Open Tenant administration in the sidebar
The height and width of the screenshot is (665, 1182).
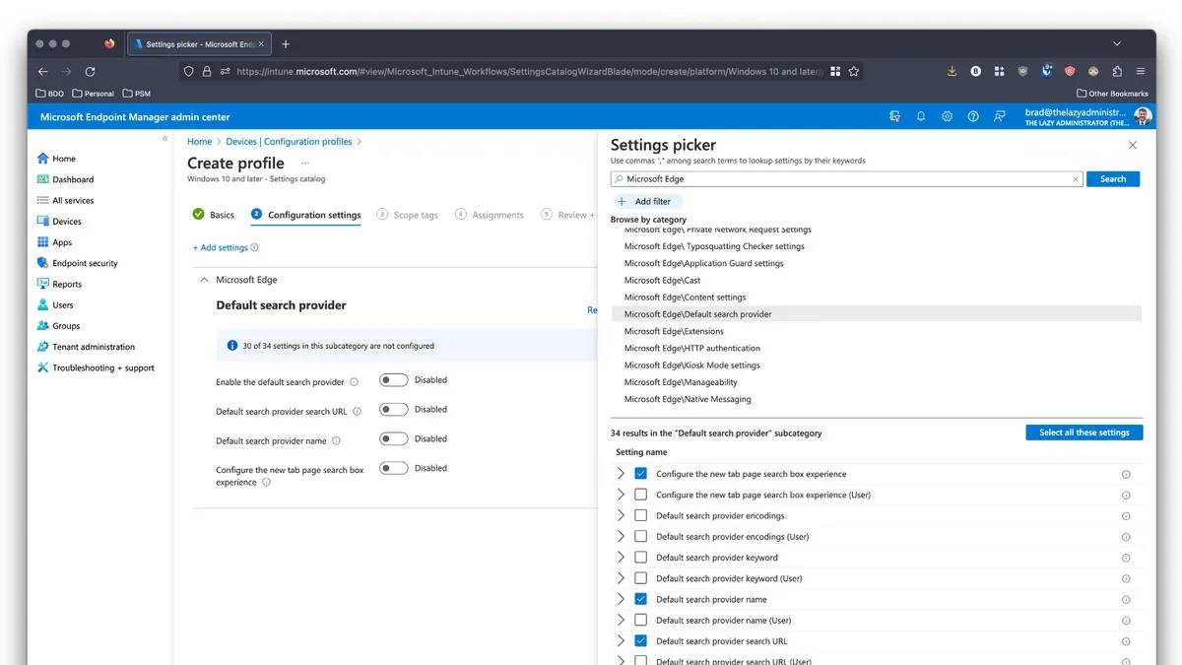[86, 347]
